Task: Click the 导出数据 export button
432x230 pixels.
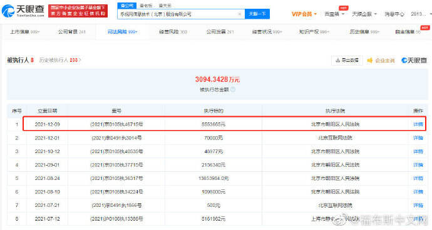Action: click(x=347, y=60)
